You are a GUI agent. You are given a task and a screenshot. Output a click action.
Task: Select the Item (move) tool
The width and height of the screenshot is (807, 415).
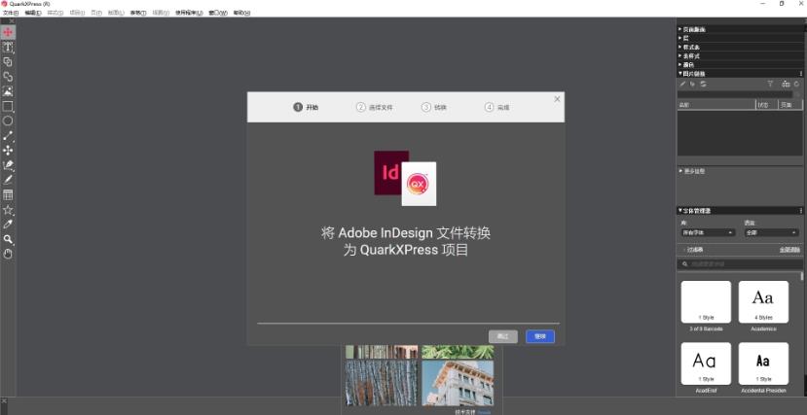coord(8,32)
